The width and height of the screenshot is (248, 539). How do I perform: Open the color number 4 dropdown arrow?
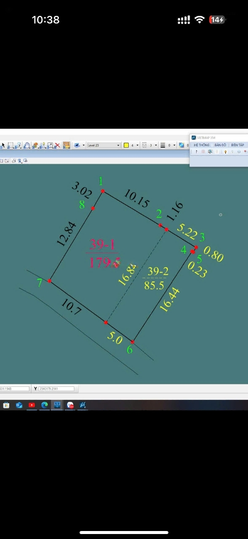coord(137,145)
